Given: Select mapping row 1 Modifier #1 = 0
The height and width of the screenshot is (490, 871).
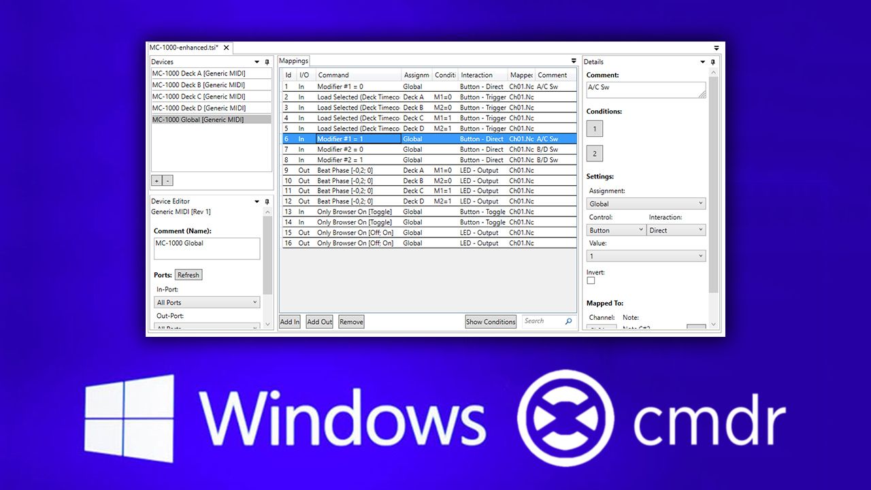Looking at the screenshot, I should click(429, 86).
